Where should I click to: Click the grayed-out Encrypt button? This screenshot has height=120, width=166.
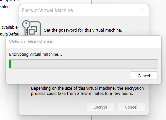click(100, 107)
